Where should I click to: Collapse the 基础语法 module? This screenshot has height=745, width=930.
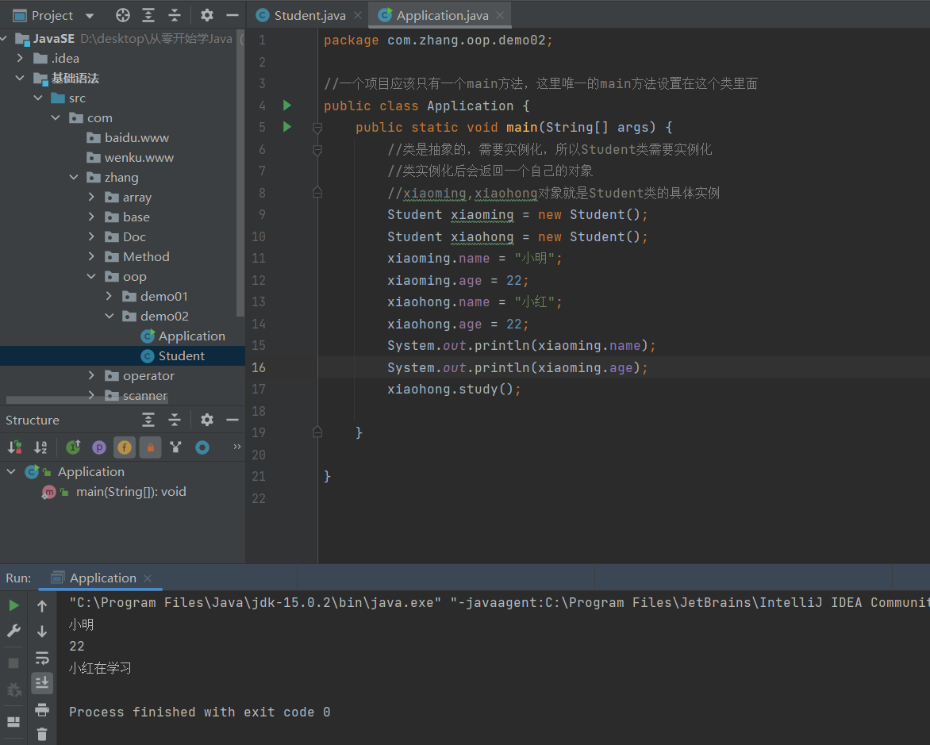20,78
